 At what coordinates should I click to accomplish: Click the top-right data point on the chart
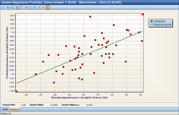(x=143, y=14)
